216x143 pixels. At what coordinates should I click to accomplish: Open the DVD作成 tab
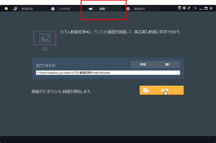(64, 9)
